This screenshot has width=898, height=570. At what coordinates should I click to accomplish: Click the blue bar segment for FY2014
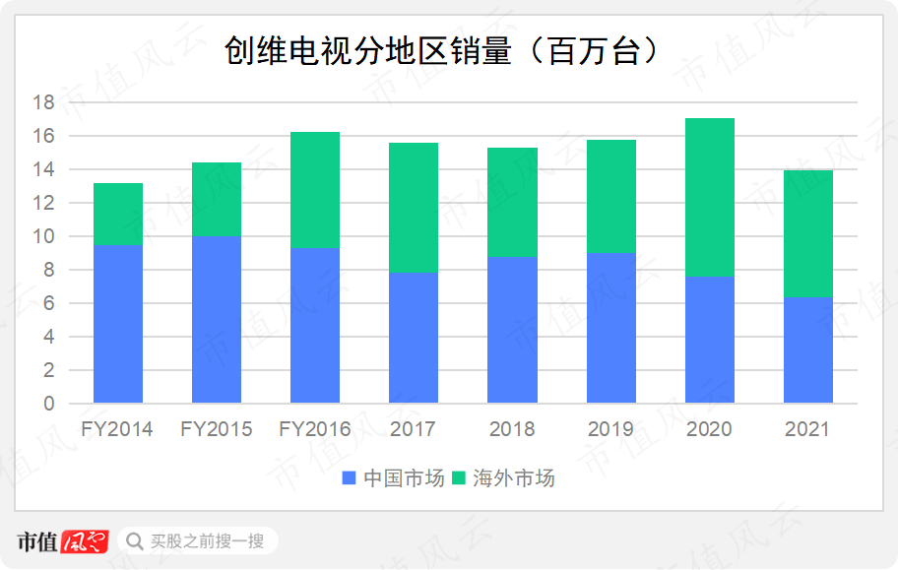(118, 324)
